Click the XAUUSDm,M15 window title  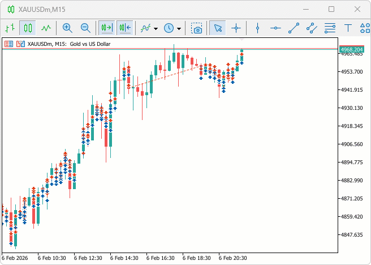pyautogui.click(x=42, y=9)
